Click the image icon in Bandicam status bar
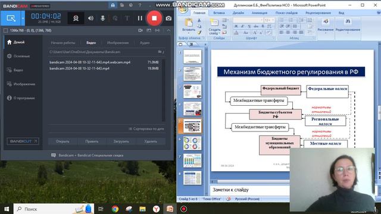 pos(149,30)
